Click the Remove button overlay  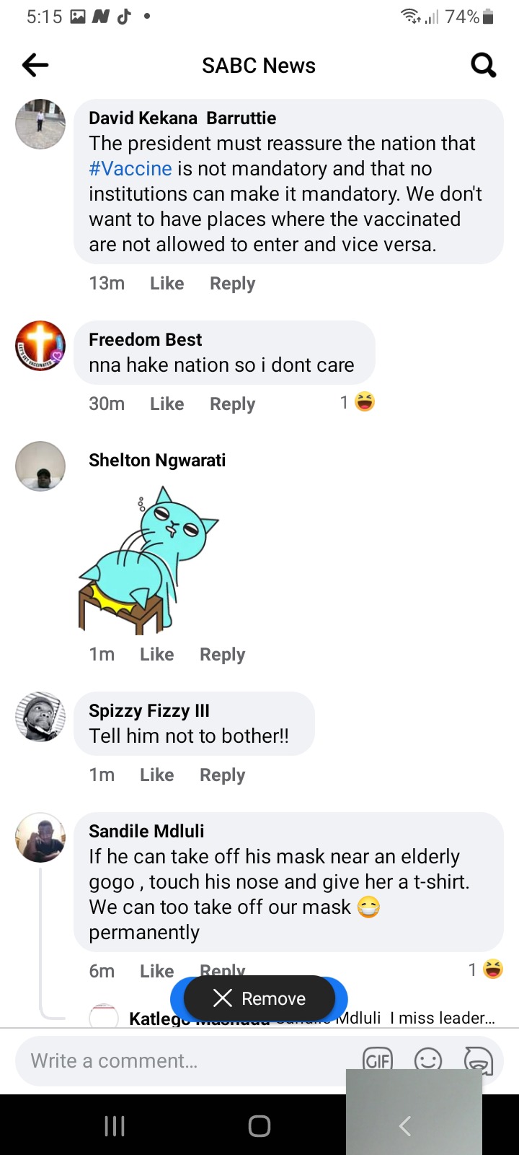(x=259, y=998)
